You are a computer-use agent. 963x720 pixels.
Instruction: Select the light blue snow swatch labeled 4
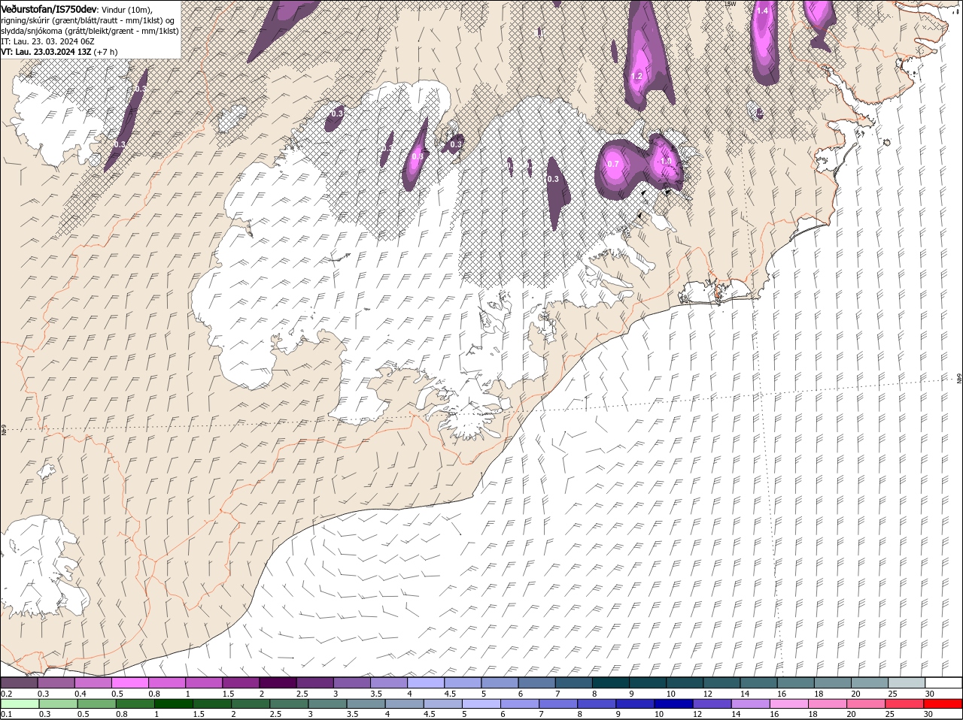click(425, 682)
